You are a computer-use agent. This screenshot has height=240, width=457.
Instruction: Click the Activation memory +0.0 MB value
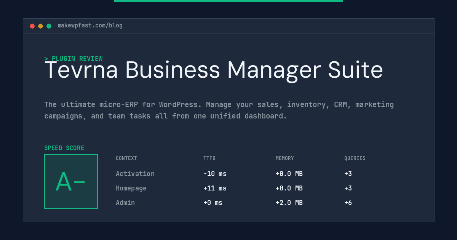pyautogui.click(x=289, y=174)
